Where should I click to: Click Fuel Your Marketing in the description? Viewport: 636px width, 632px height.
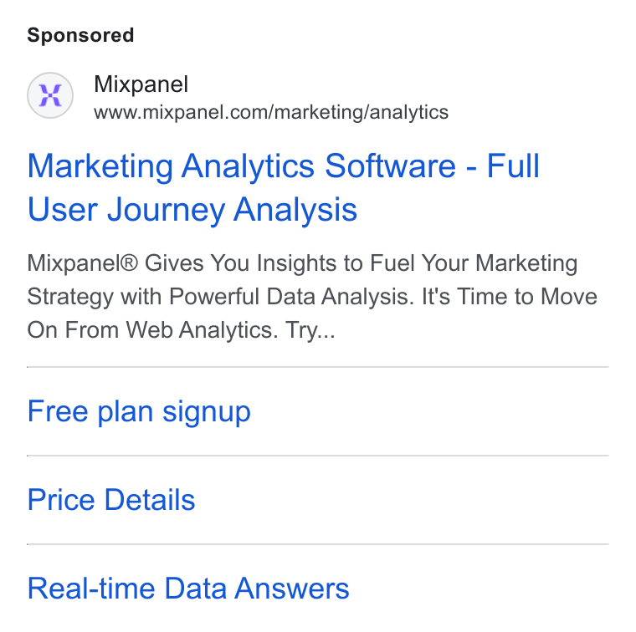coord(474,263)
